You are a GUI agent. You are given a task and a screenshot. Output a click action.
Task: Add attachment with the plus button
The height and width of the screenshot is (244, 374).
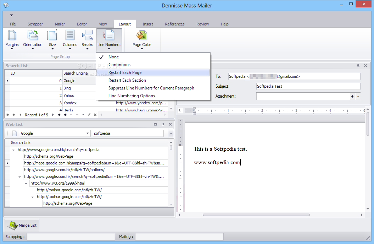(352, 96)
